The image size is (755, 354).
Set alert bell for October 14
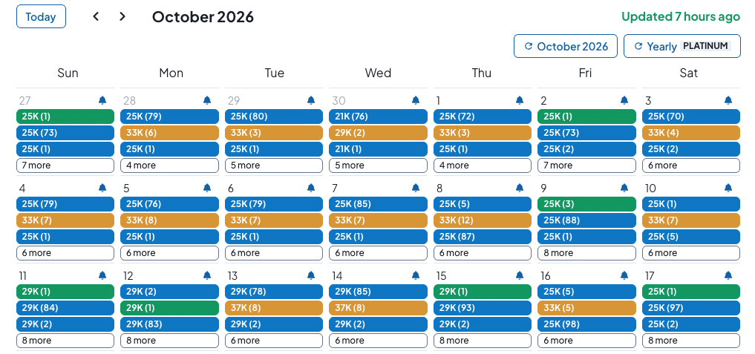click(x=415, y=276)
